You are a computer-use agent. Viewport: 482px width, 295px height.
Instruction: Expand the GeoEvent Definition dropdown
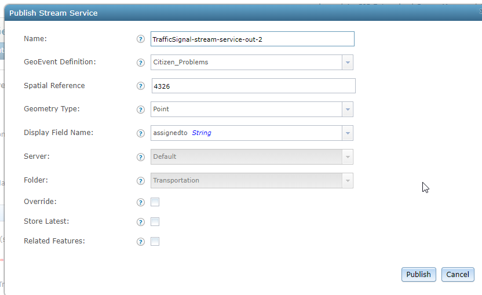click(x=348, y=63)
